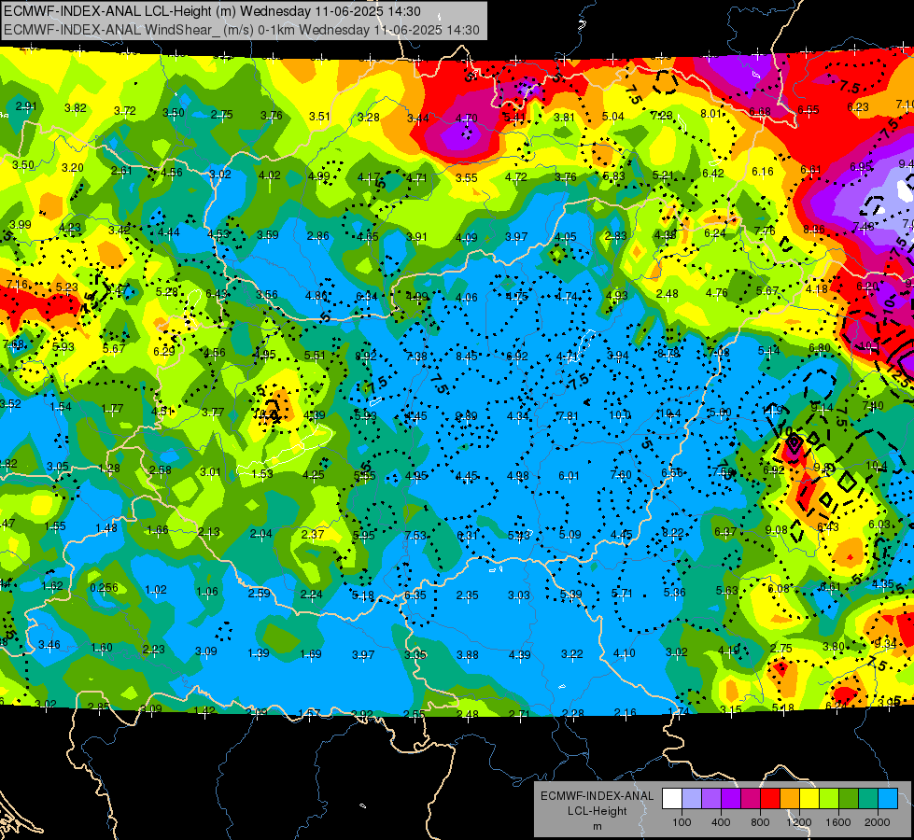
Task: Click the grid value 4.23
Action: [70, 228]
